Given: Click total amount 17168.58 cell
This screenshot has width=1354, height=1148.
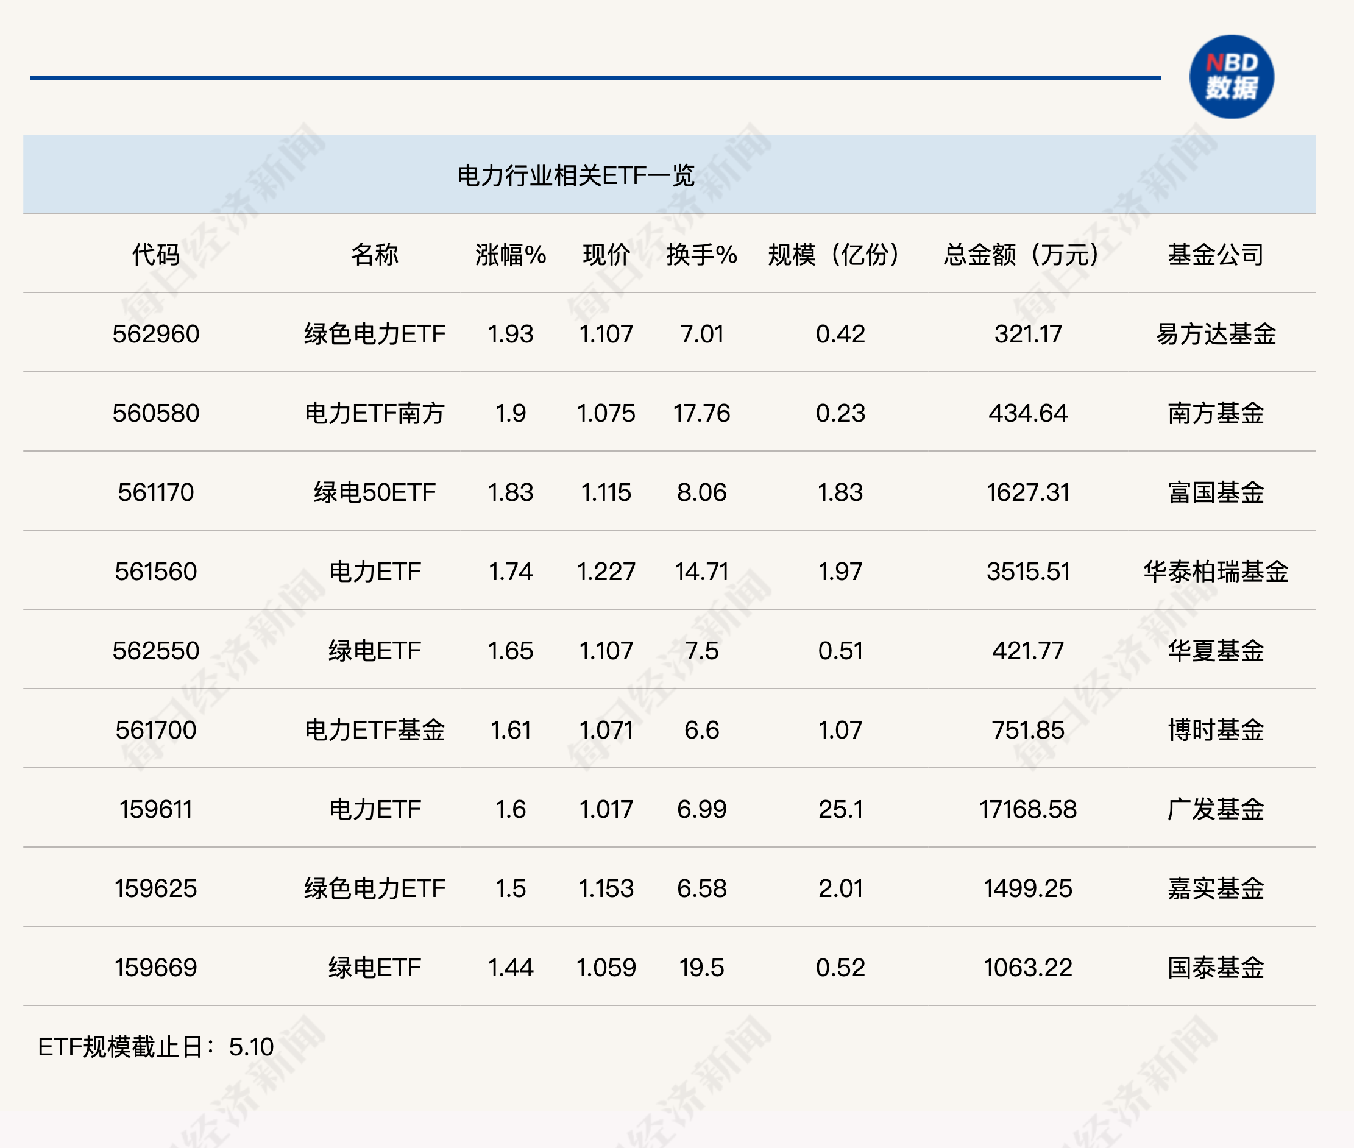Looking at the screenshot, I should [x=1027, y=810].
